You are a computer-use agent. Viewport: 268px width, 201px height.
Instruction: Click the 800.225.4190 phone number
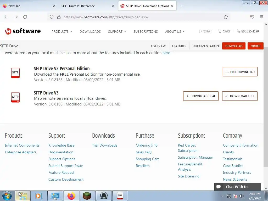[x=248, y=31]
